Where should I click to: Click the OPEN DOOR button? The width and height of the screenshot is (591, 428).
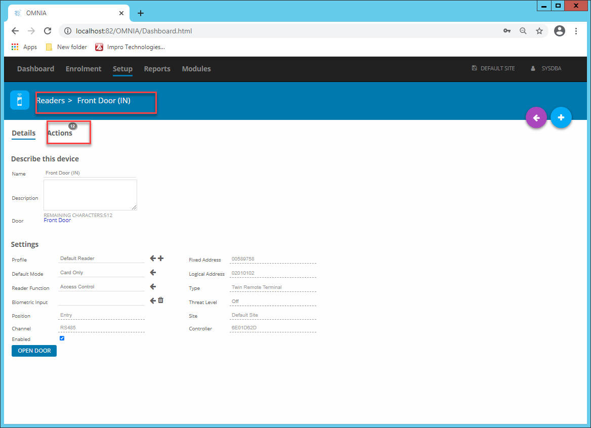click(34, 351)
